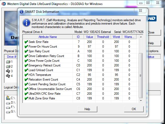Click the green check beside Power-On Hours Count
Image resolution: width=165 pixels, height=124 pixels.
(x=26, y=47)
